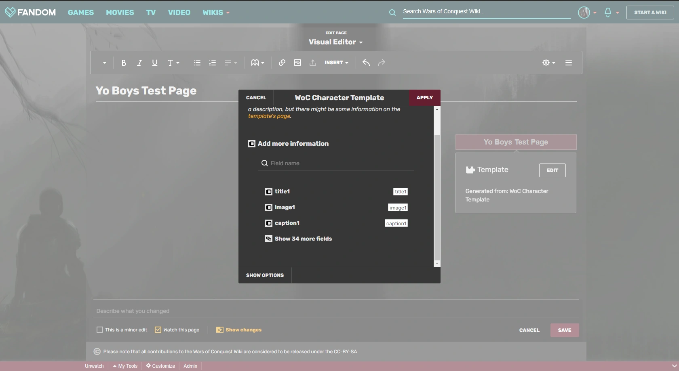Click EDIT on the Template card

552,170
